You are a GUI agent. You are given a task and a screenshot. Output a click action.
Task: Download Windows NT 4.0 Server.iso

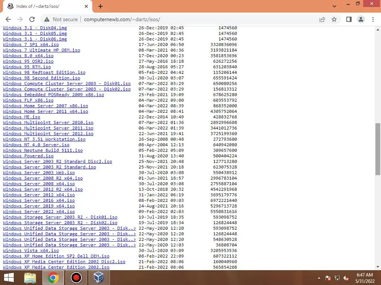point(36,145)
